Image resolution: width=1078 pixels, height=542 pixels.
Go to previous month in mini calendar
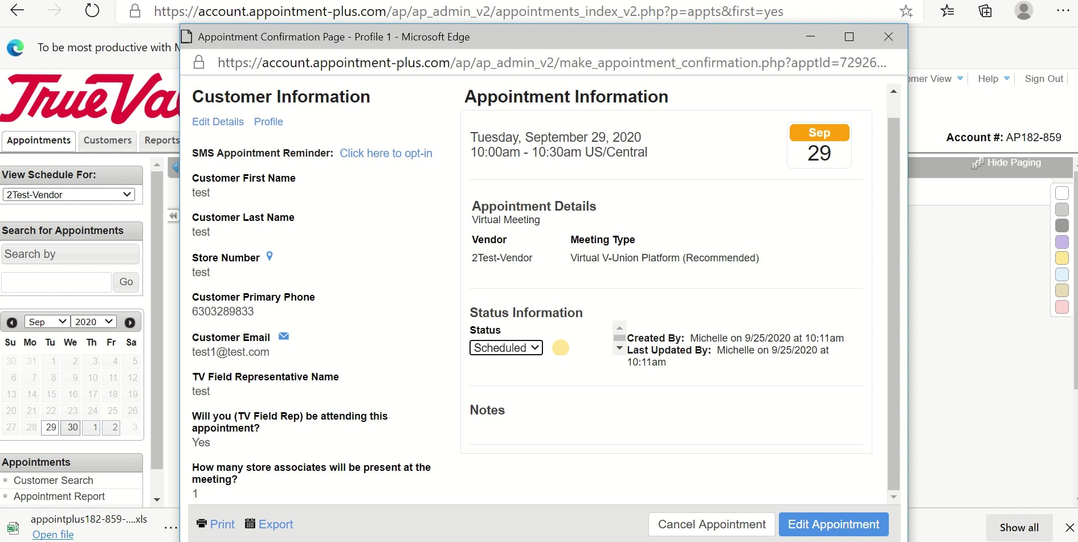click(12, 322)
